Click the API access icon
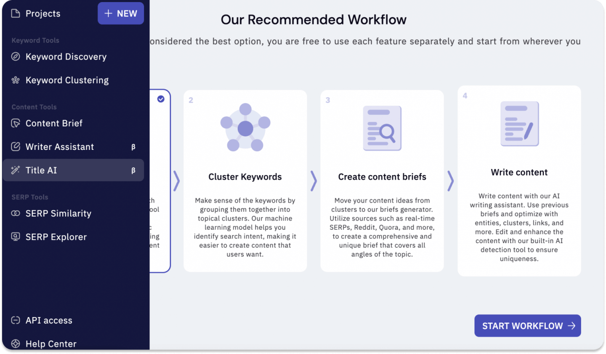This screenshot has width=606, height=354. click(x=16, y=320)
